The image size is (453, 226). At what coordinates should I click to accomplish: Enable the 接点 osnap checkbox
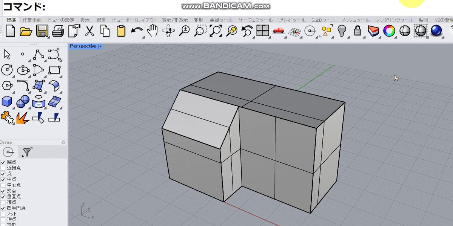click(x=3, y=202)
